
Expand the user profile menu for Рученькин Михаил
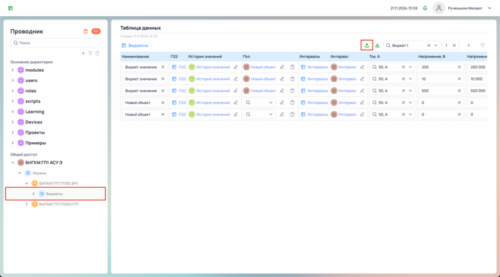490,8
